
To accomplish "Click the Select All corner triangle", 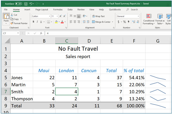I will (7, 41).
